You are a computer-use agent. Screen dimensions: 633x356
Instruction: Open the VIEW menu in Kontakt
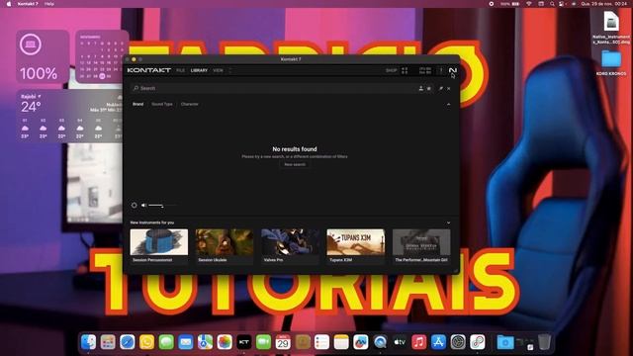tap(218, 70)
